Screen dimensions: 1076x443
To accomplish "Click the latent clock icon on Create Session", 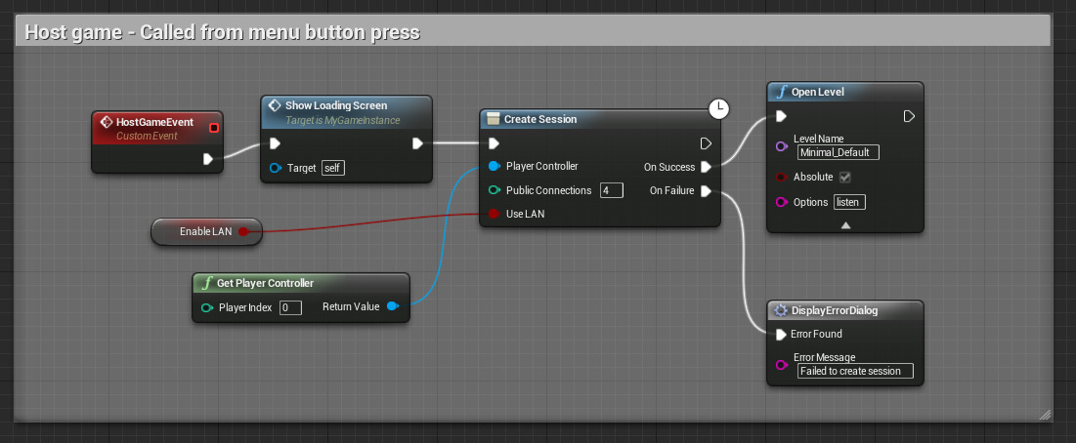I will click(718, 109).
